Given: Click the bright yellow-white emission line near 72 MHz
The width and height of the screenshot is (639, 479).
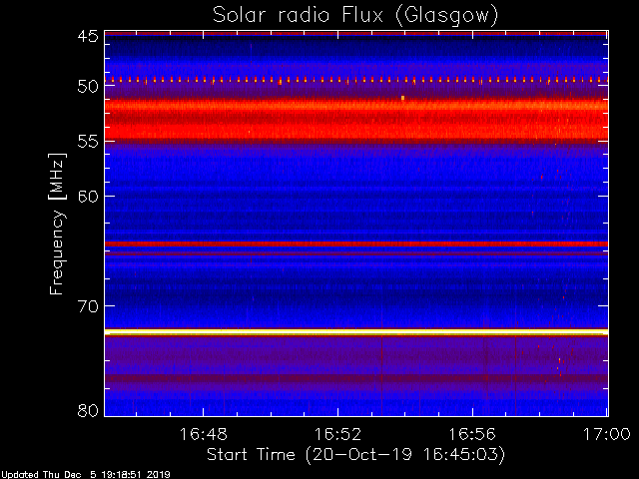Looking at the screenshot, I should click(356, 332).
